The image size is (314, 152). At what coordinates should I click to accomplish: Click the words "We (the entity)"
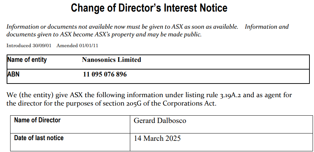[x=27, y=95]
